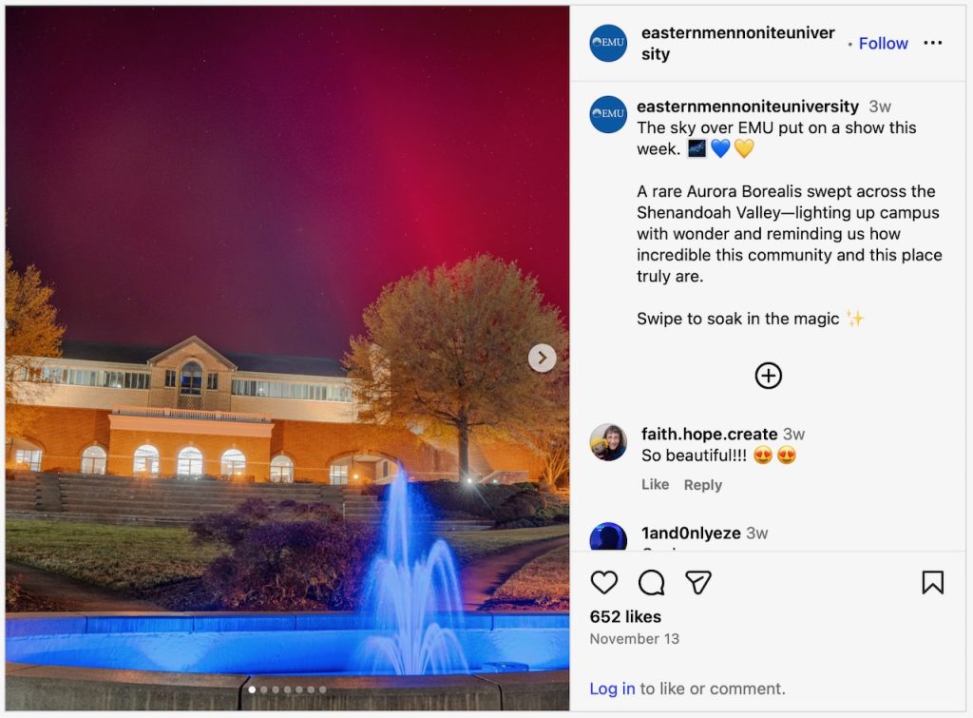Select the aurora fountain photo
Image resolution: width=973 pixels, height=718 pixels.
coord(287,358)
